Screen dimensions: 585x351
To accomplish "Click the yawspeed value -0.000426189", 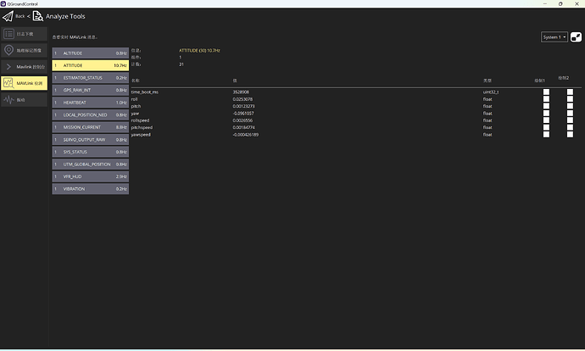I will click(246, 135).
